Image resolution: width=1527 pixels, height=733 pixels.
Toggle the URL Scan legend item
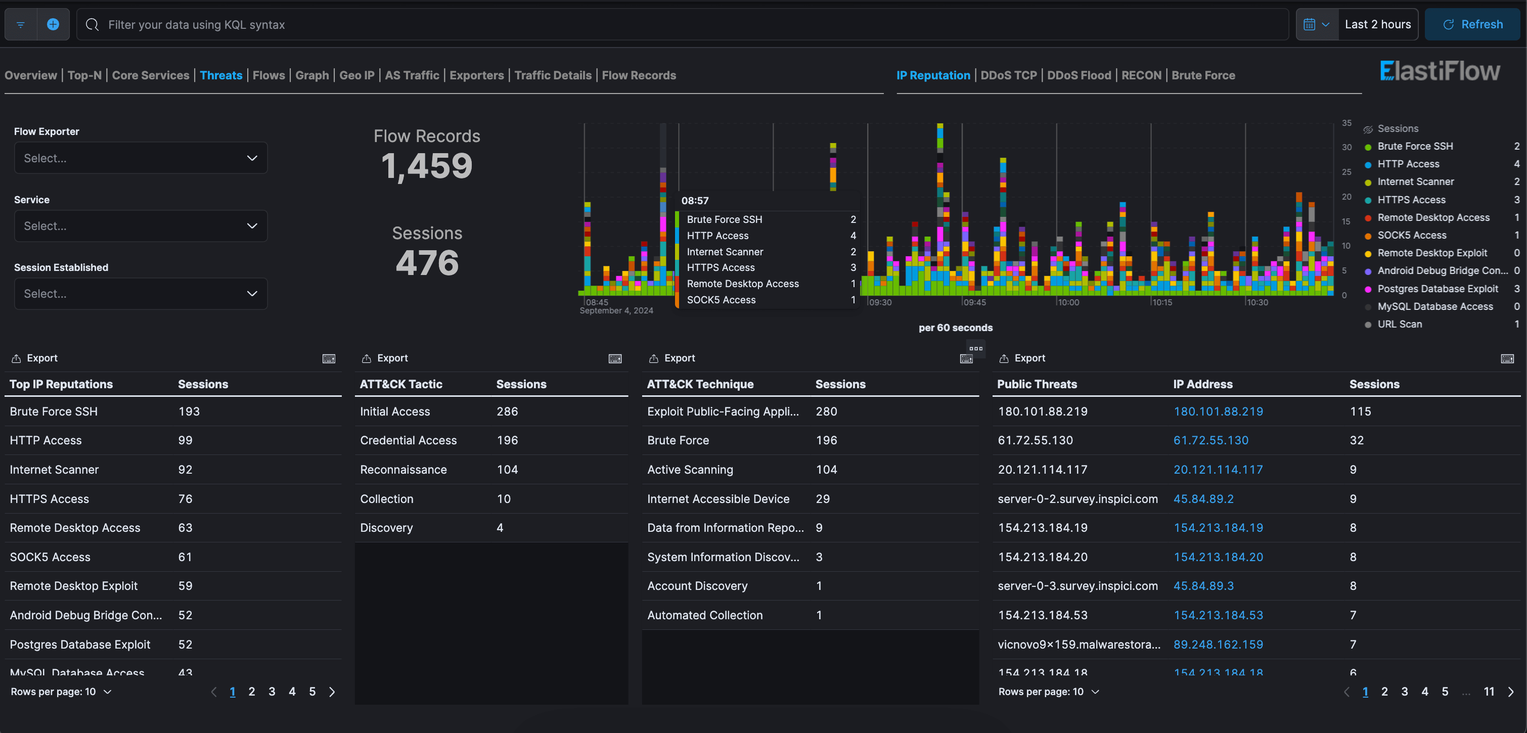point(1401,324)
